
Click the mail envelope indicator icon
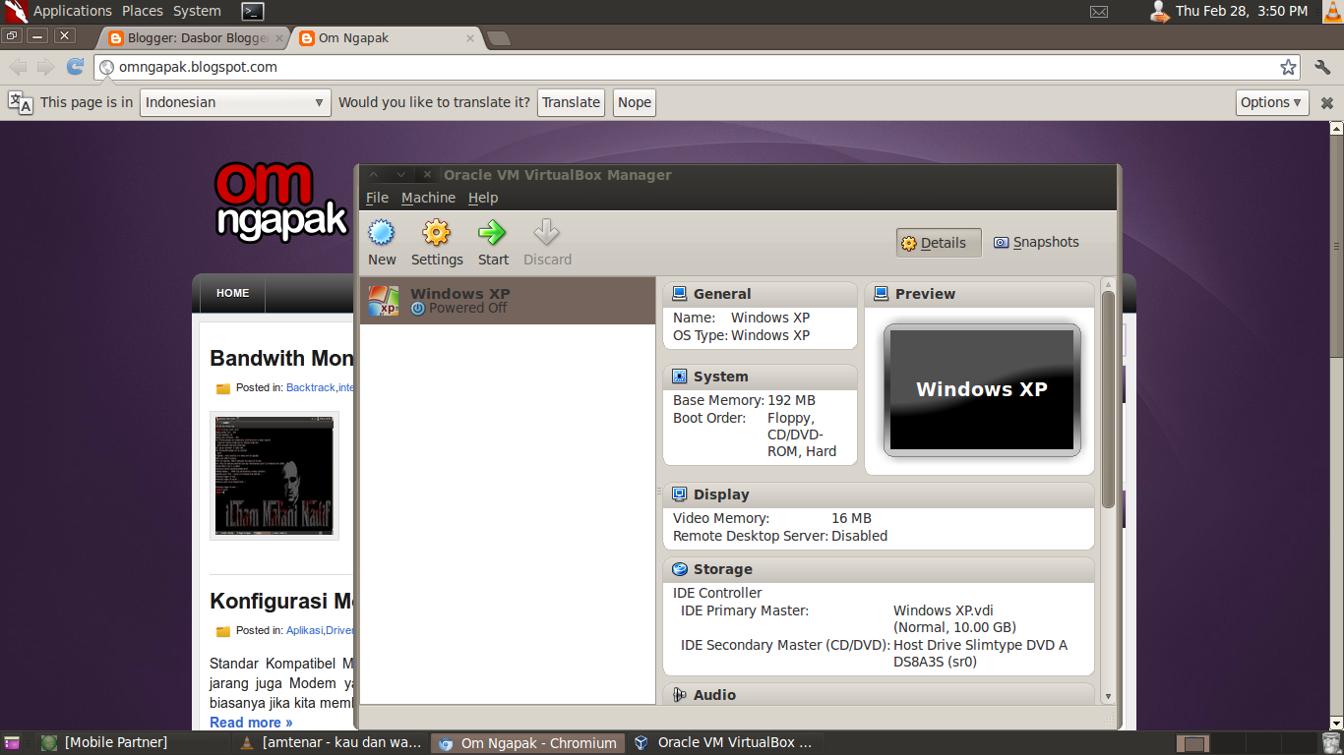coord(1099,11)
